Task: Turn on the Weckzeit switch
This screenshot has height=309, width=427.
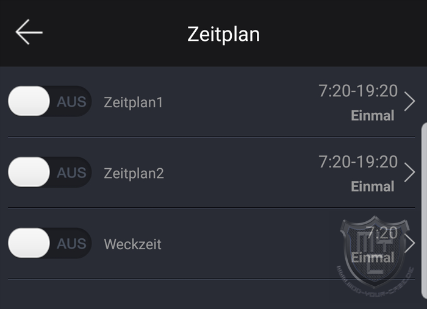Action: pos(49,243)
